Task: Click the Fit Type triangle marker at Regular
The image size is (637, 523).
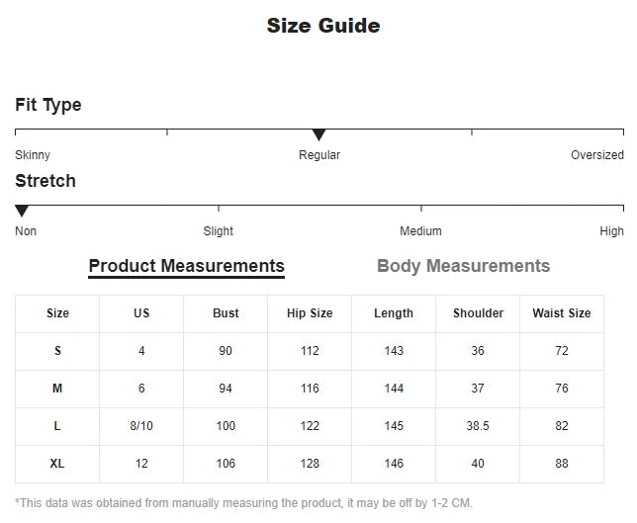Action: click(318, 134)
